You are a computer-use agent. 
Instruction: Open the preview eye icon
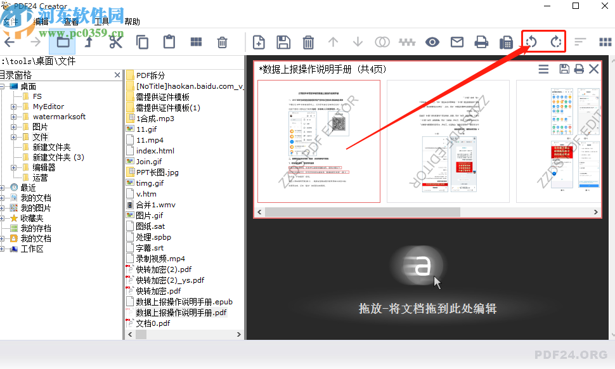(432, 42)
